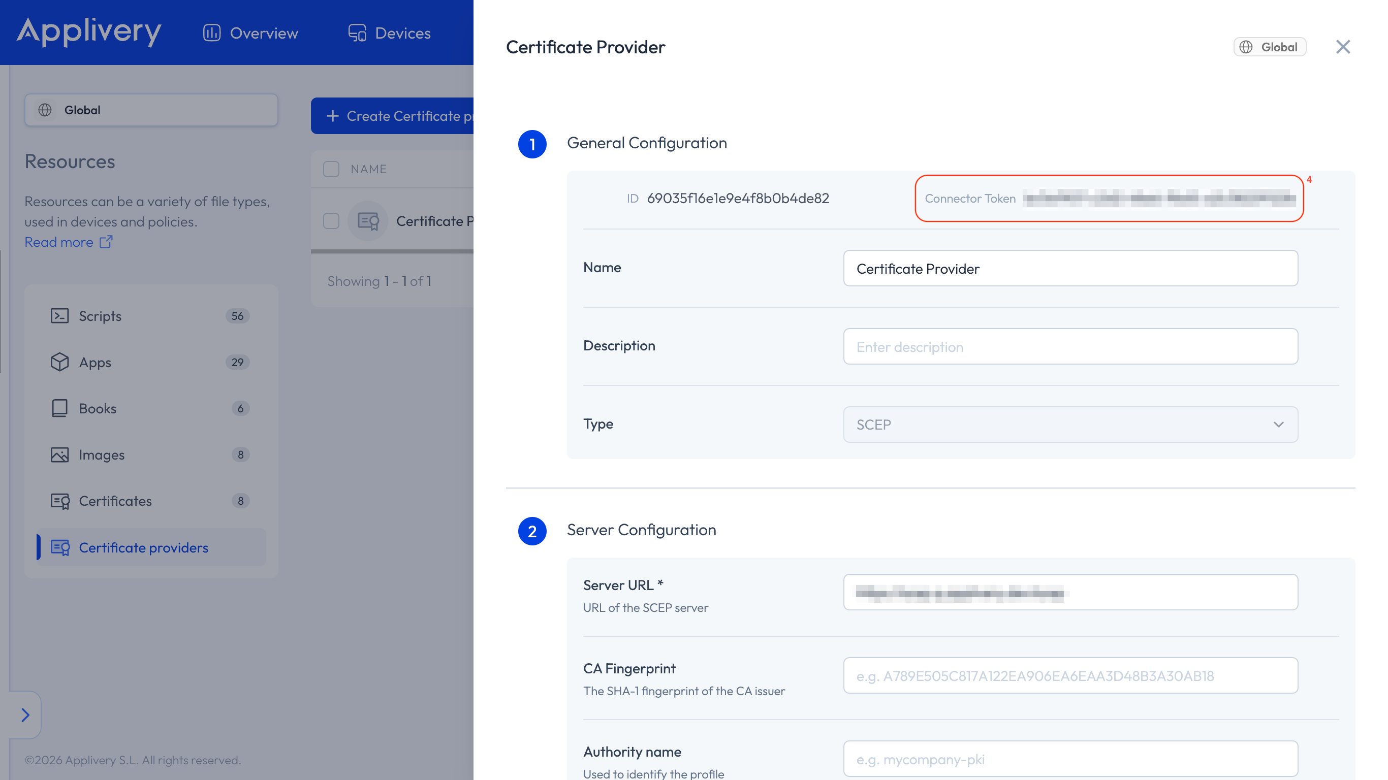This screenshot has height=780, width=1388.
Task: Click the Books resource icon
Action: click(x=60, y=408)
